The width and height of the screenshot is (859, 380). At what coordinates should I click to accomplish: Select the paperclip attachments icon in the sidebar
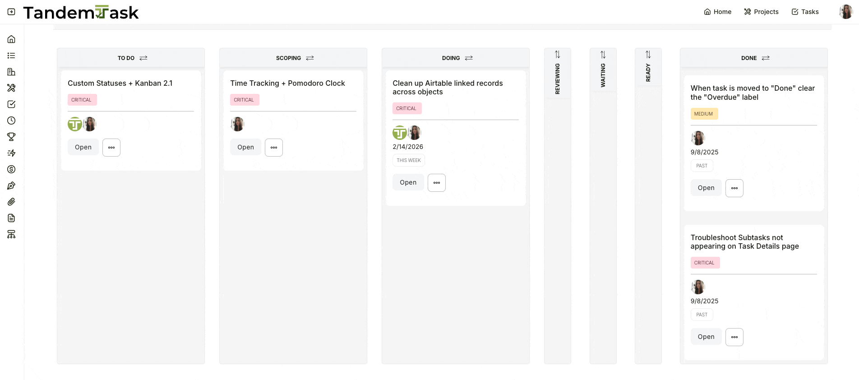(x=11, y=202)
